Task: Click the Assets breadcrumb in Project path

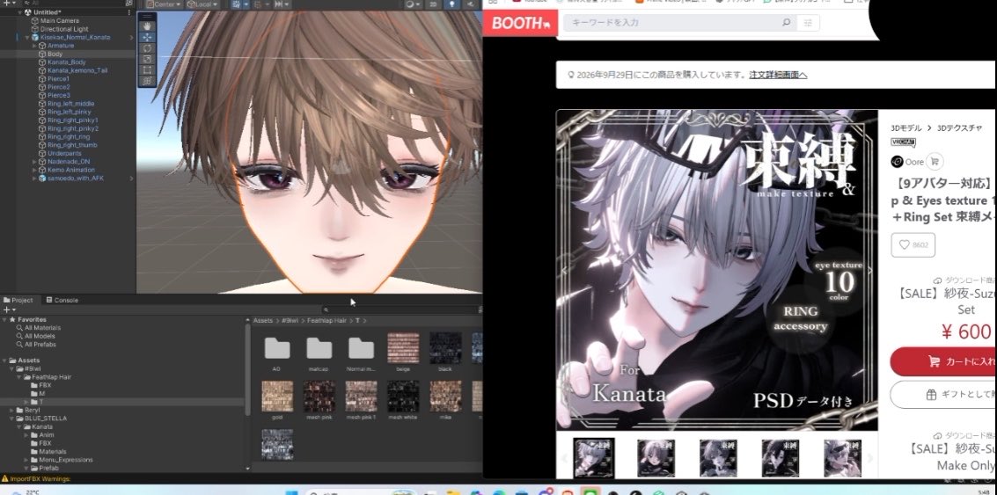Action: pos(262,320)
